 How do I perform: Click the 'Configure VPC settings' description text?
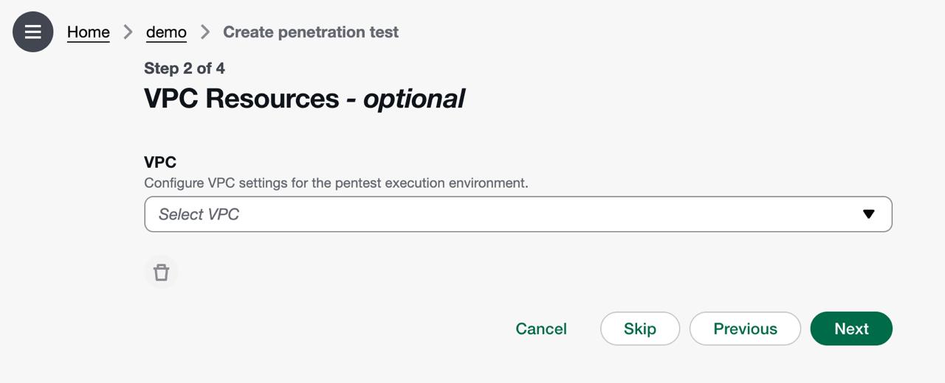tap(336, 183)
